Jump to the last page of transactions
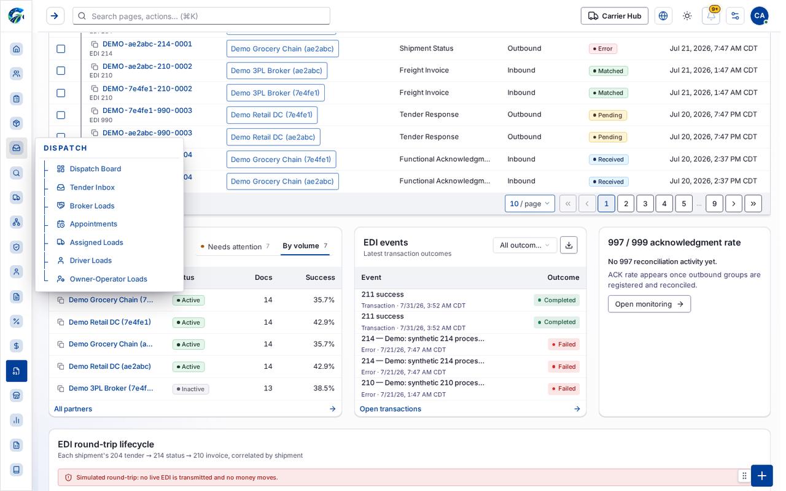 coord(753,204)
